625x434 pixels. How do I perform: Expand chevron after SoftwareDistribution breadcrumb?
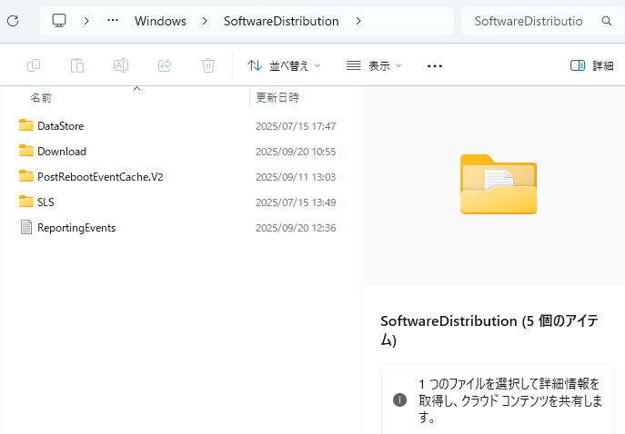(358, 21)
